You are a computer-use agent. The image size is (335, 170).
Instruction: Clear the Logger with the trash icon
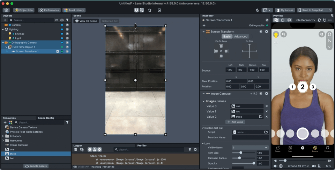tap(76, 149)
